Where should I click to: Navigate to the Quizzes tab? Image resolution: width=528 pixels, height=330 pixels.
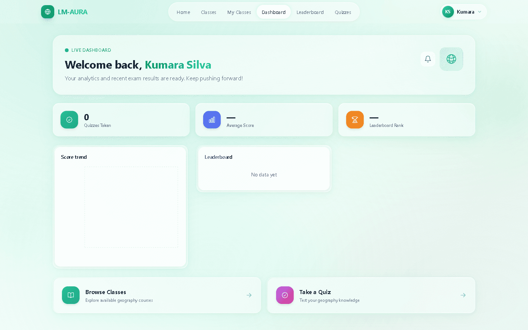tap(343, 12)
